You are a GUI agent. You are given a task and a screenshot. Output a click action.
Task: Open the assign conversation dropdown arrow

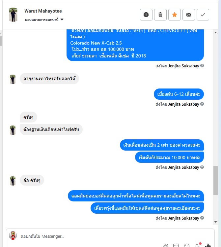coord(62,19)
